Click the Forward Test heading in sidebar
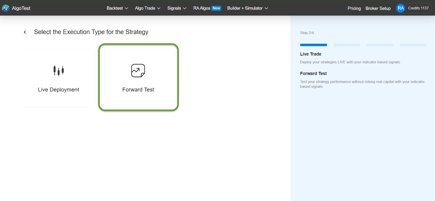This screenshot has height=201, width=435. [313, 74]
